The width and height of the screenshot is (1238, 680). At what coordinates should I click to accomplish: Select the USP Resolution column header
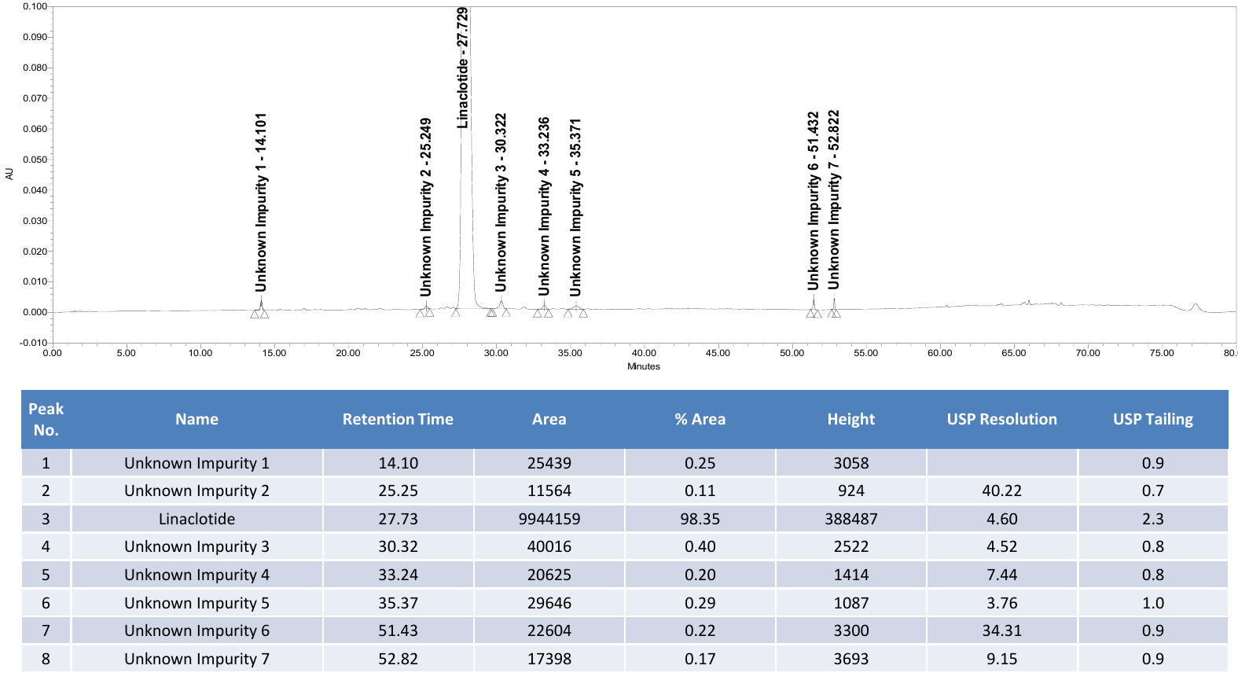tap(1001, 419)
